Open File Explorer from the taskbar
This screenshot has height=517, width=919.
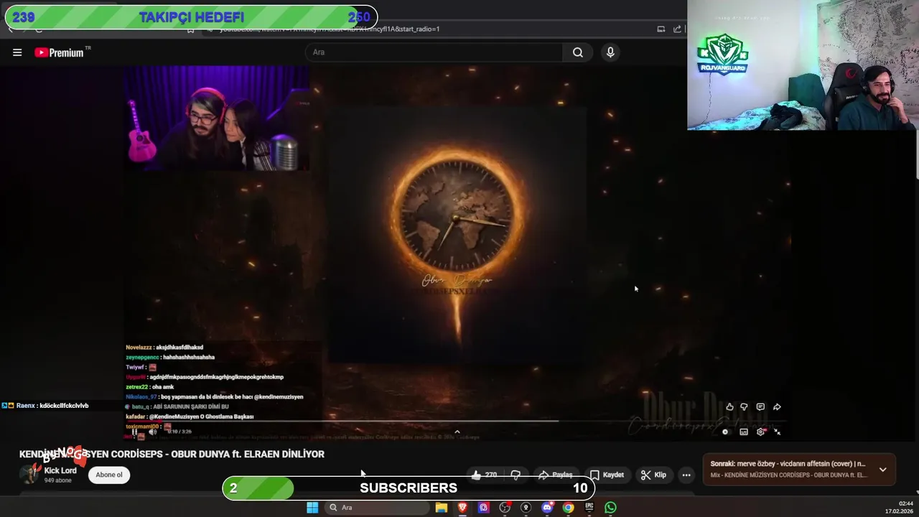[442, 508]
